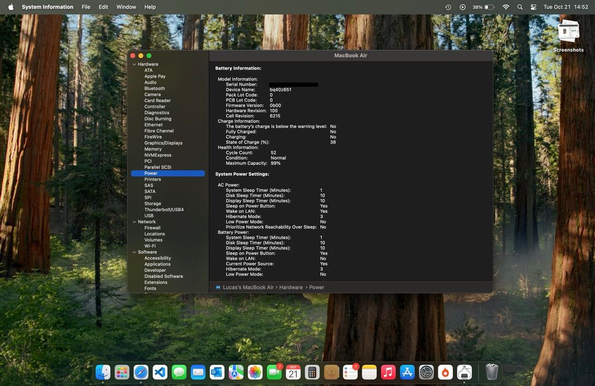The height and width of the screenshot is (386, 595).
Task: Open Spotlight search in the menu bar
Action: 520,7
